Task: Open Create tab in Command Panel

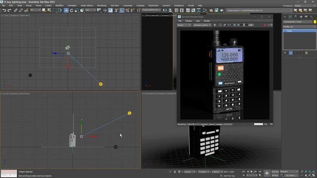Action: tap(285, 17)
